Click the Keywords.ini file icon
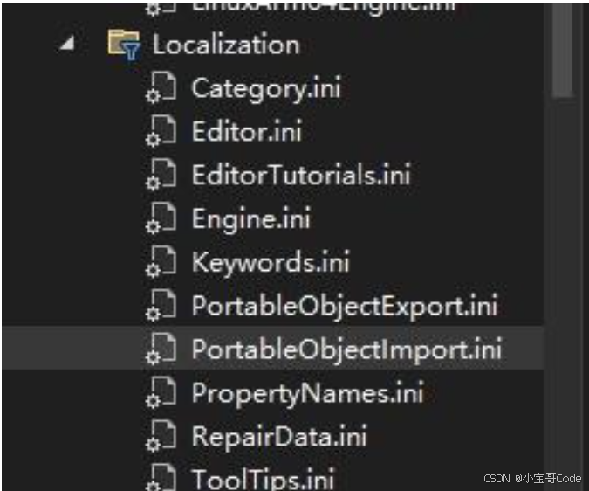Image resolution: width=589 pixels, height=491 pixels. coord(161,261)
